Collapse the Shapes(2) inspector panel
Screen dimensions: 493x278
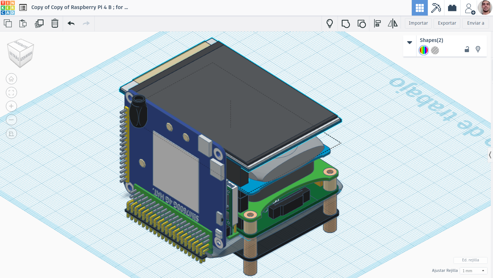click(x=410, y=42)
